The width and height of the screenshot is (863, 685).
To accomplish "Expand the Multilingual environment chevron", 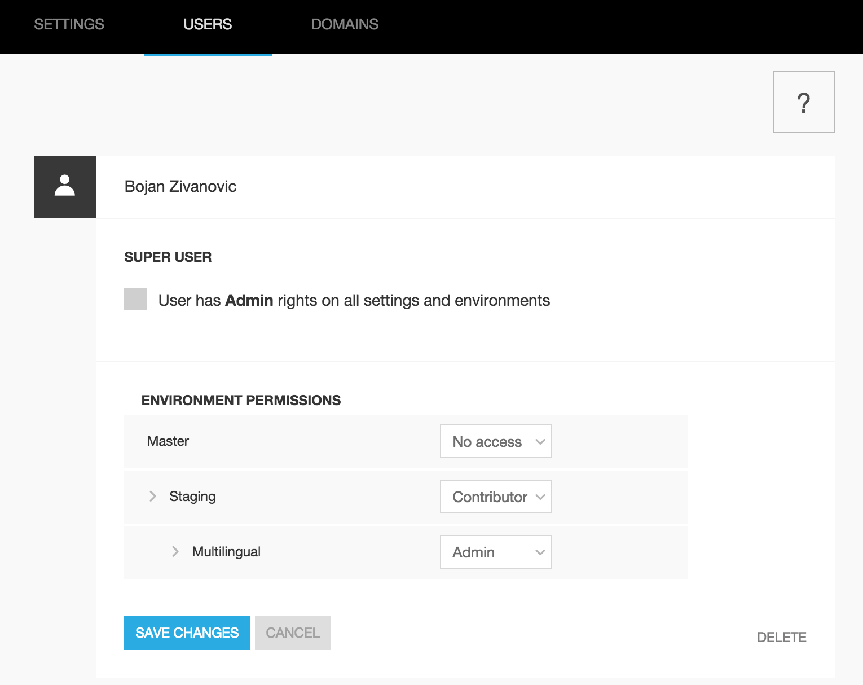I will (175, 551).
